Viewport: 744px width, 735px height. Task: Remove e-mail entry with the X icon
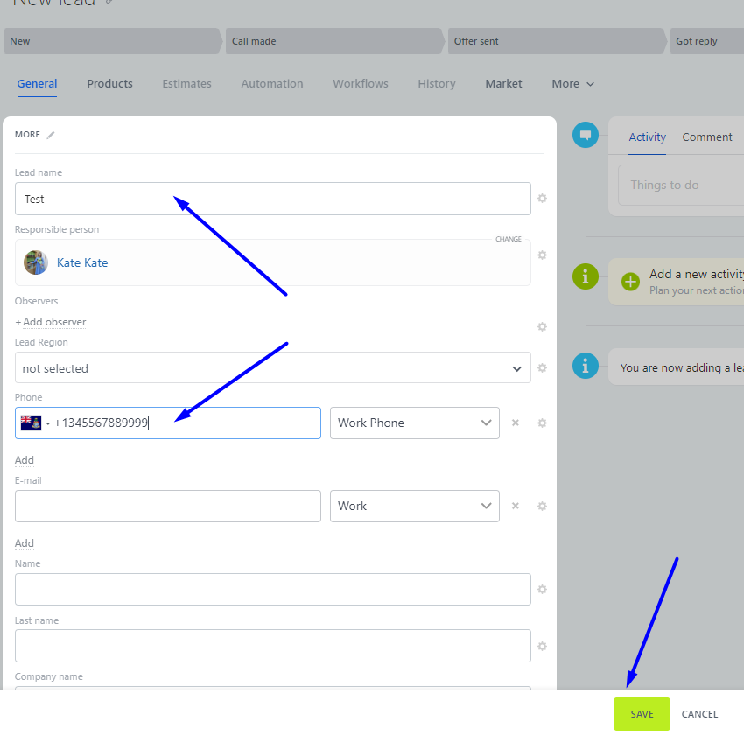516,506
